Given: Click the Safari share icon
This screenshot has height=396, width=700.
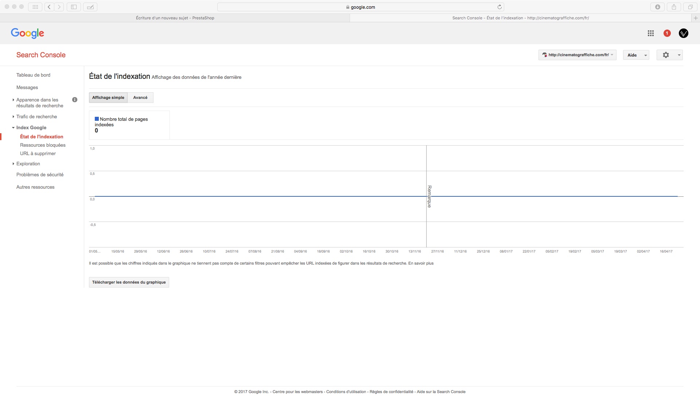Looking at the screenshot, I should click(x=674, y=7).
